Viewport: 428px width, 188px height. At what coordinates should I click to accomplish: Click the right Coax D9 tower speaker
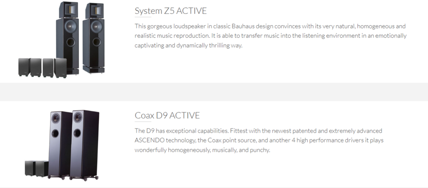(84, 145)
